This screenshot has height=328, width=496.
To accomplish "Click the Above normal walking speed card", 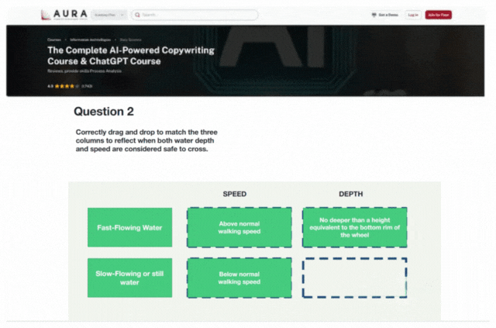I will [239, 227].
